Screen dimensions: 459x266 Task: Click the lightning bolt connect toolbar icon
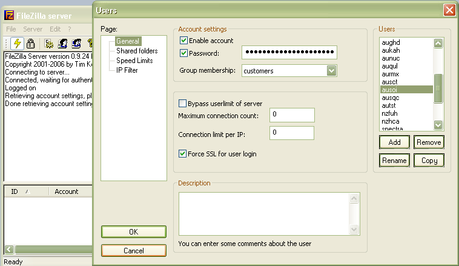[x=17, y=44]
